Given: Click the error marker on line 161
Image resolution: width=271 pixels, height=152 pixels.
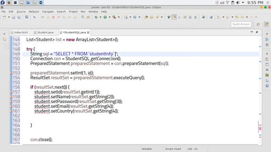Looking at the screenshot, I should (x=11, y=111).
